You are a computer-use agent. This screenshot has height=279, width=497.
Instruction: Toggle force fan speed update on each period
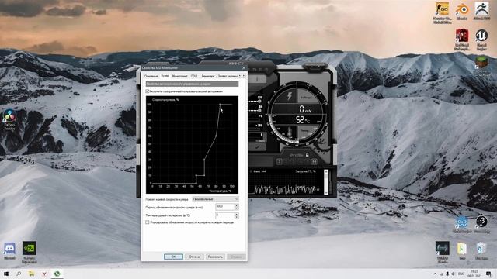tap(148, 222)
